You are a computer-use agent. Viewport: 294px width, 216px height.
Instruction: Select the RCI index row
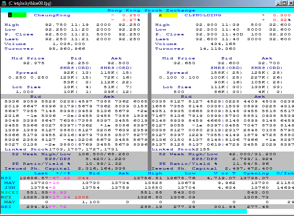(x=7, y=197)
